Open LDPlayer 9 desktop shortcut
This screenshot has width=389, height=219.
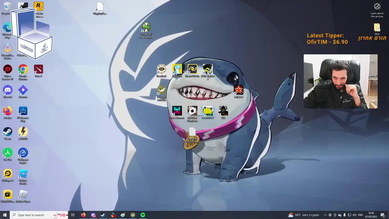coord(8,175)
